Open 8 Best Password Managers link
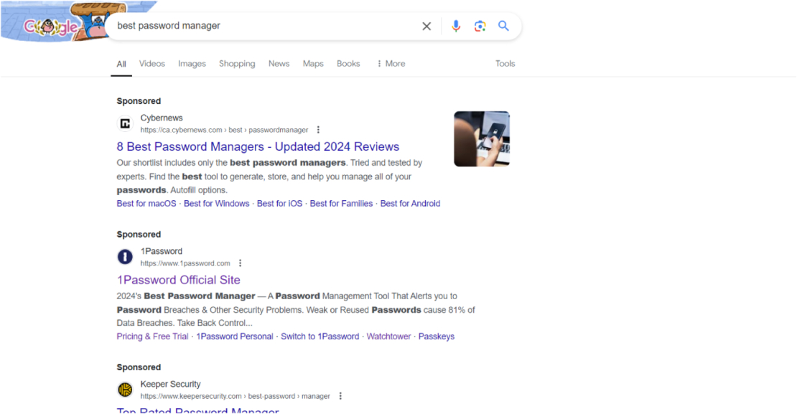Viewport: 797px width, 414px height. tap(258, 147)
